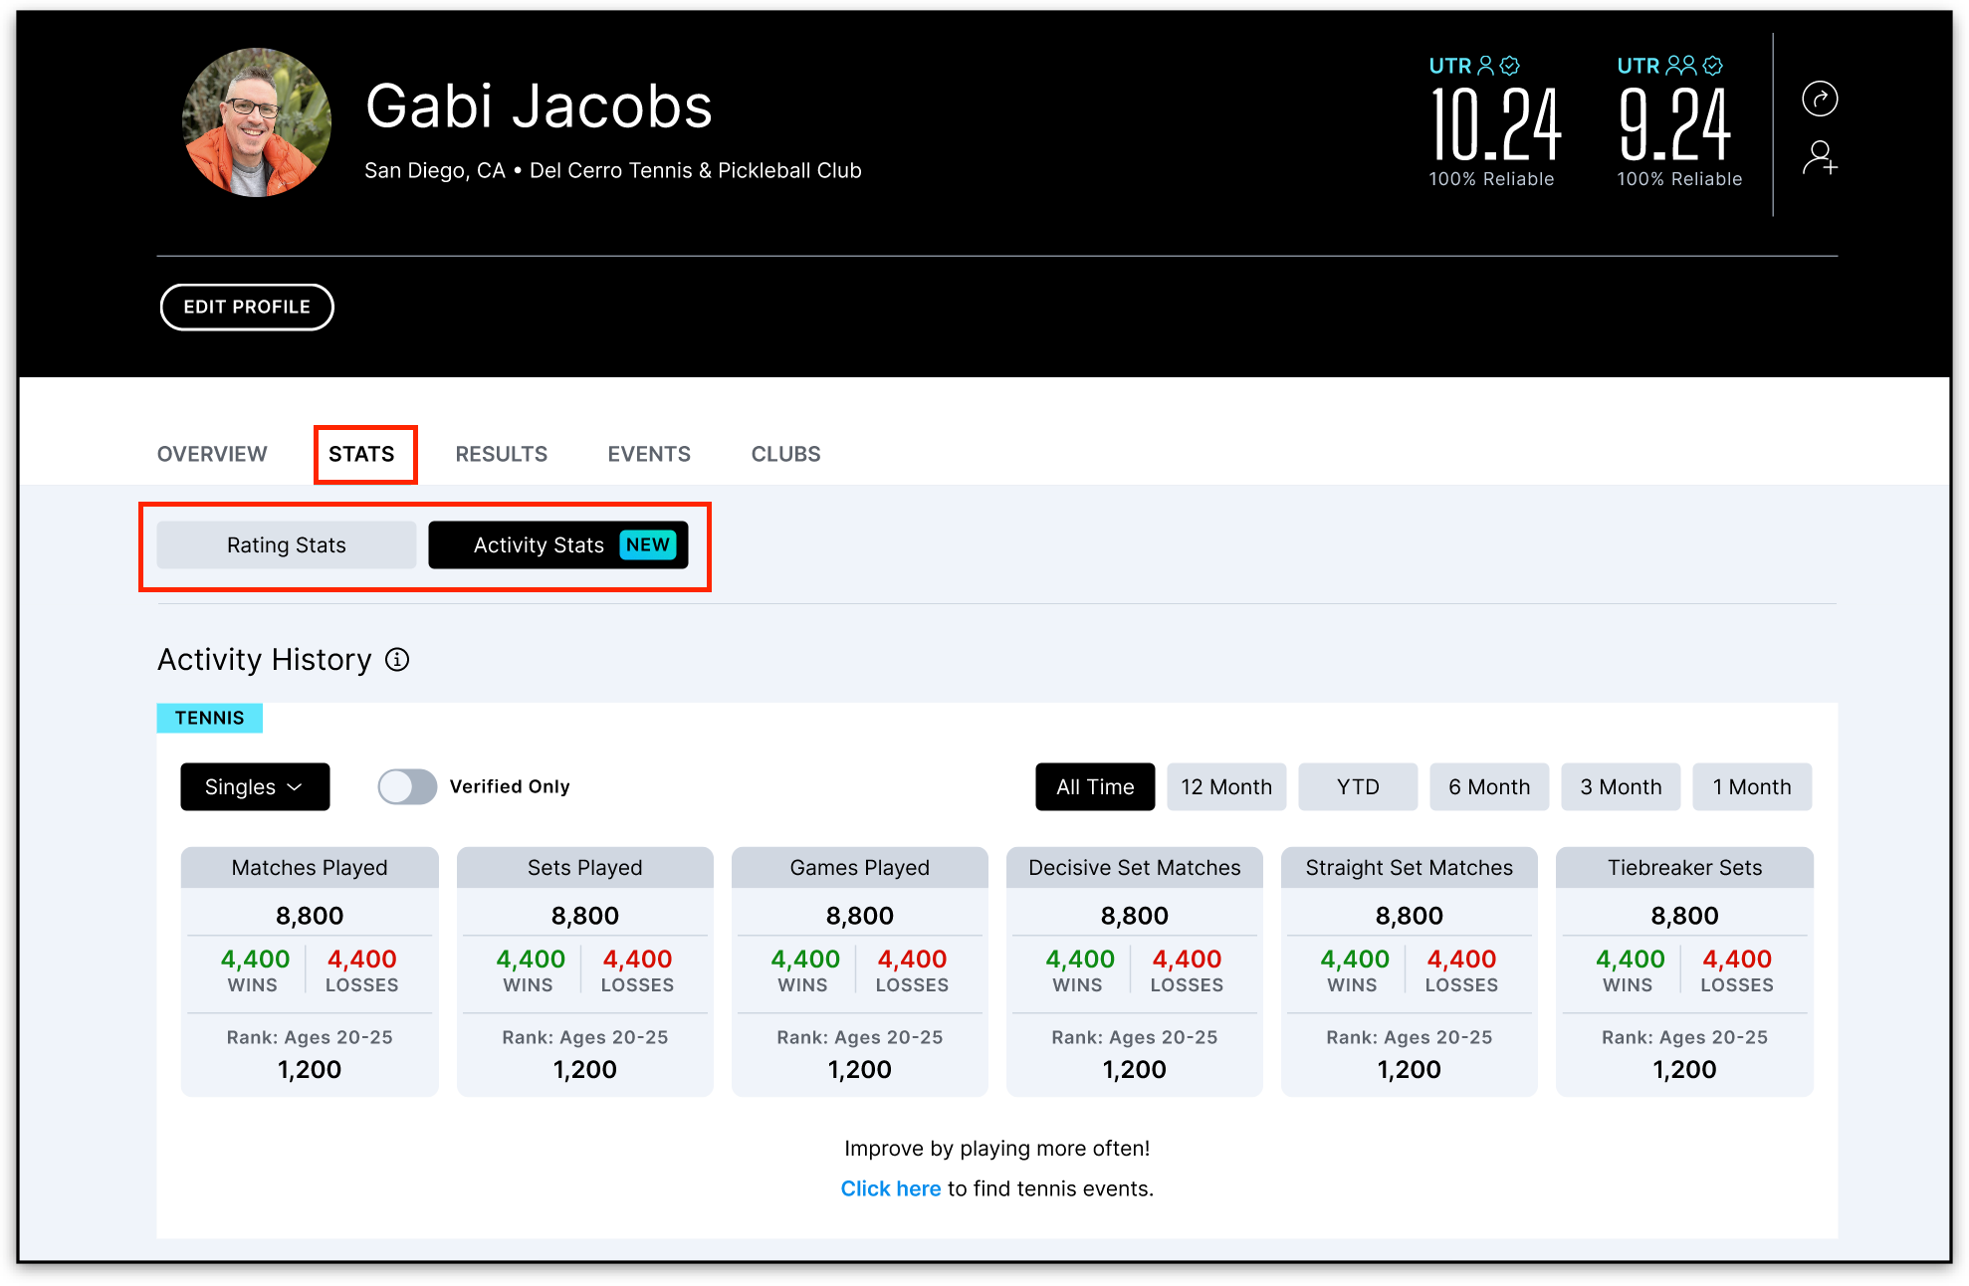Click the NEW badge on Activity Stats
The image size is (1969, 1286).
(x=648, y=544)
